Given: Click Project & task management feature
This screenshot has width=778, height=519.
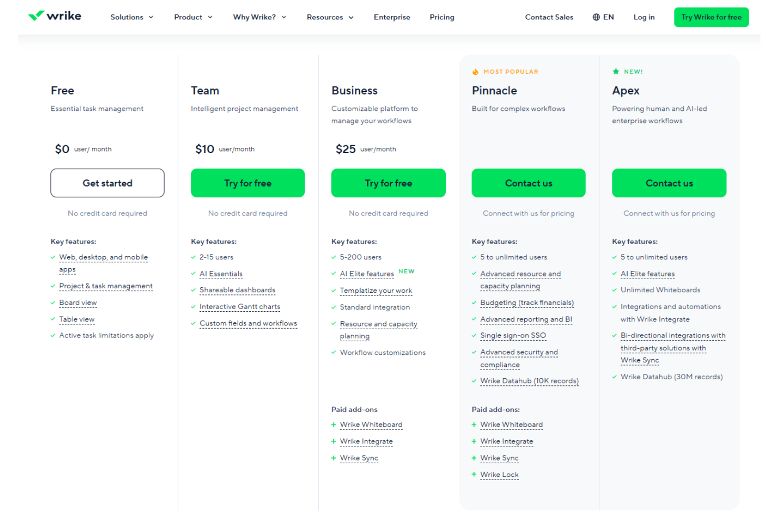Looking at the screenshot, I should 106,286.
